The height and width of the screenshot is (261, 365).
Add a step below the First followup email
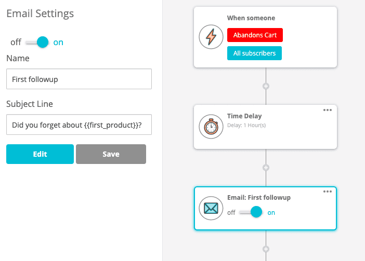[266, 249]
